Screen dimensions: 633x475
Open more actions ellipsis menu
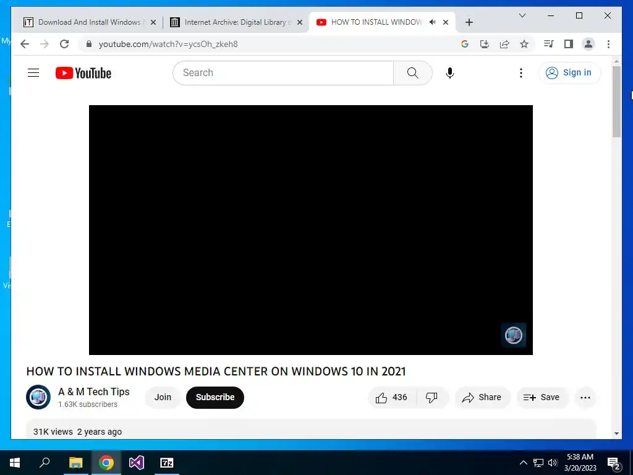585,398
